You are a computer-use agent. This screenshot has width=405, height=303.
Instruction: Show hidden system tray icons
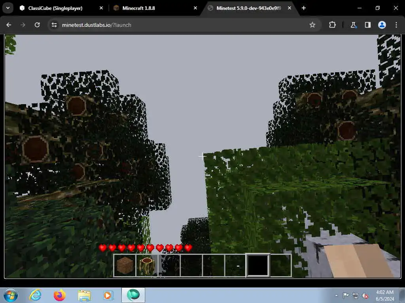click(336, 296)
